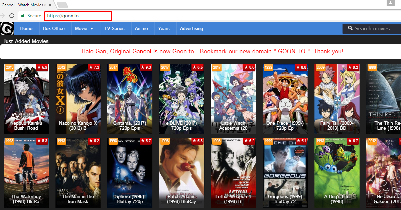Screen dimensions: 401x210
Task: Click the 6.7 rating badge on A Bug's Life
Action: 353,141
